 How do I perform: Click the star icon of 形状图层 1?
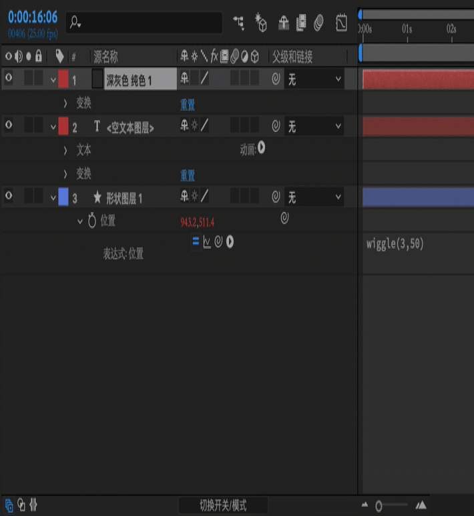97,197
